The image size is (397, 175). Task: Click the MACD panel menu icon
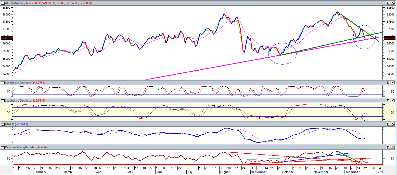[3, 124]
